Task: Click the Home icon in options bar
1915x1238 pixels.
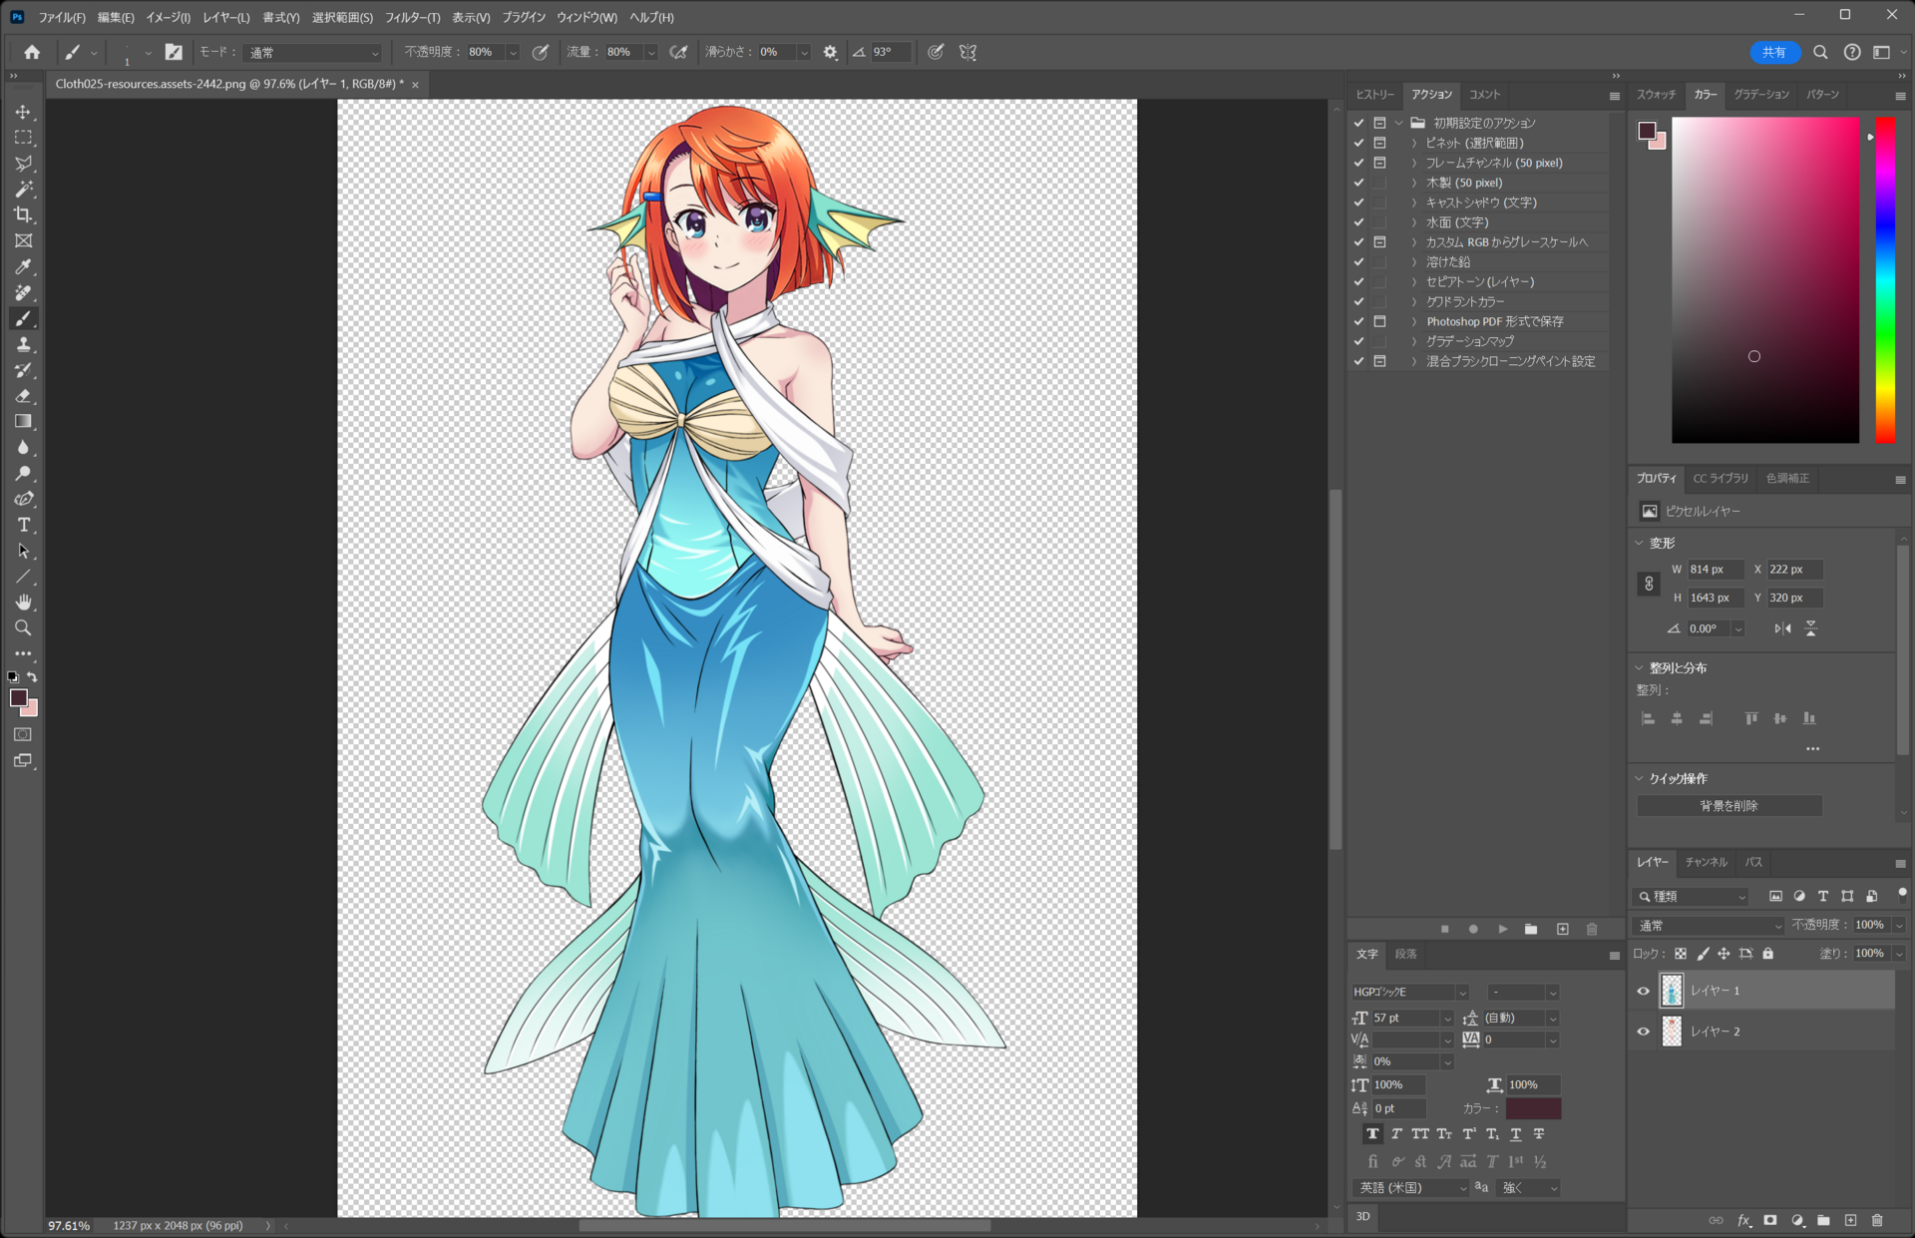Action: 32,52
